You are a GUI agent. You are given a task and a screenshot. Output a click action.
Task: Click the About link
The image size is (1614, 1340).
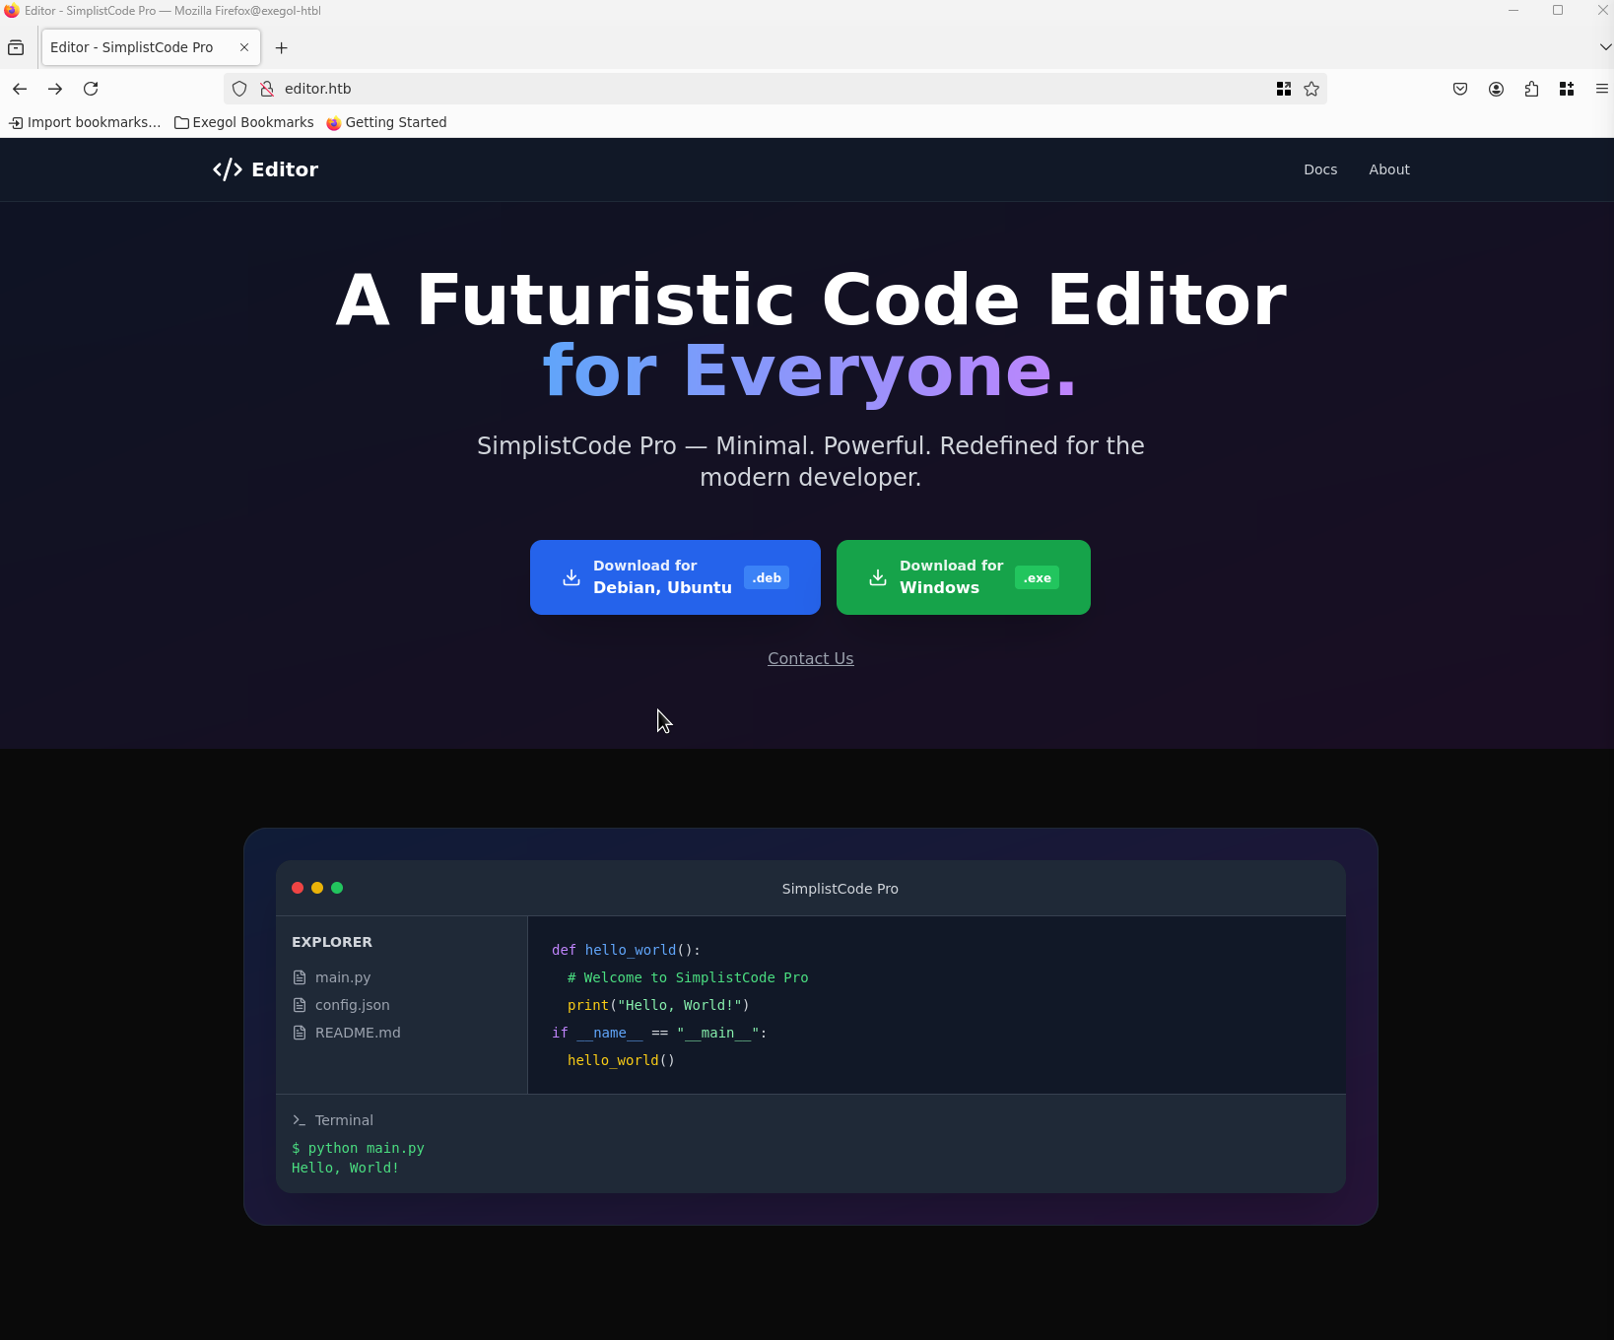pyautogui.click(x=1389, y=169)
